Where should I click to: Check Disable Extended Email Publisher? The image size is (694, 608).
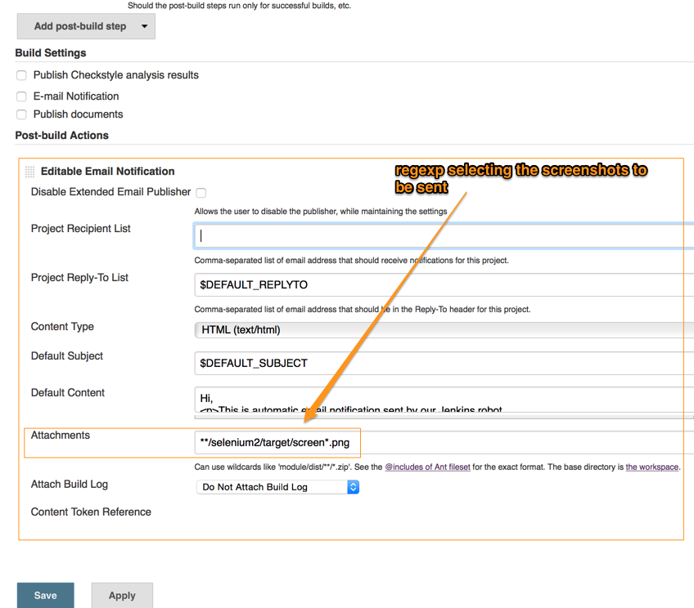tap(201, 191)
